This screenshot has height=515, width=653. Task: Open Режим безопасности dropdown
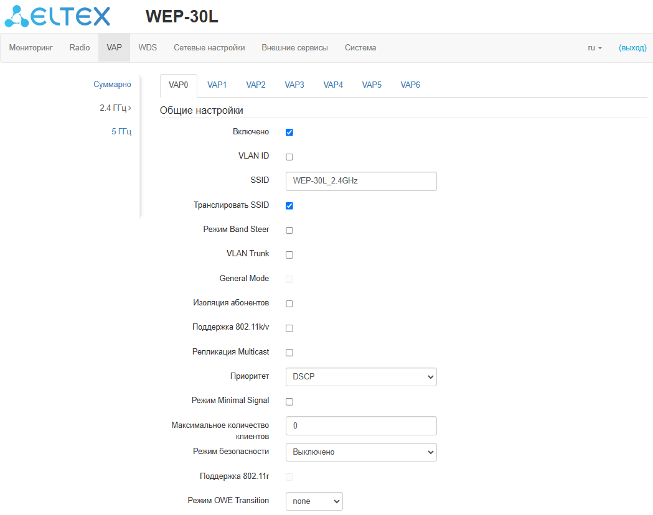[361, 452]
